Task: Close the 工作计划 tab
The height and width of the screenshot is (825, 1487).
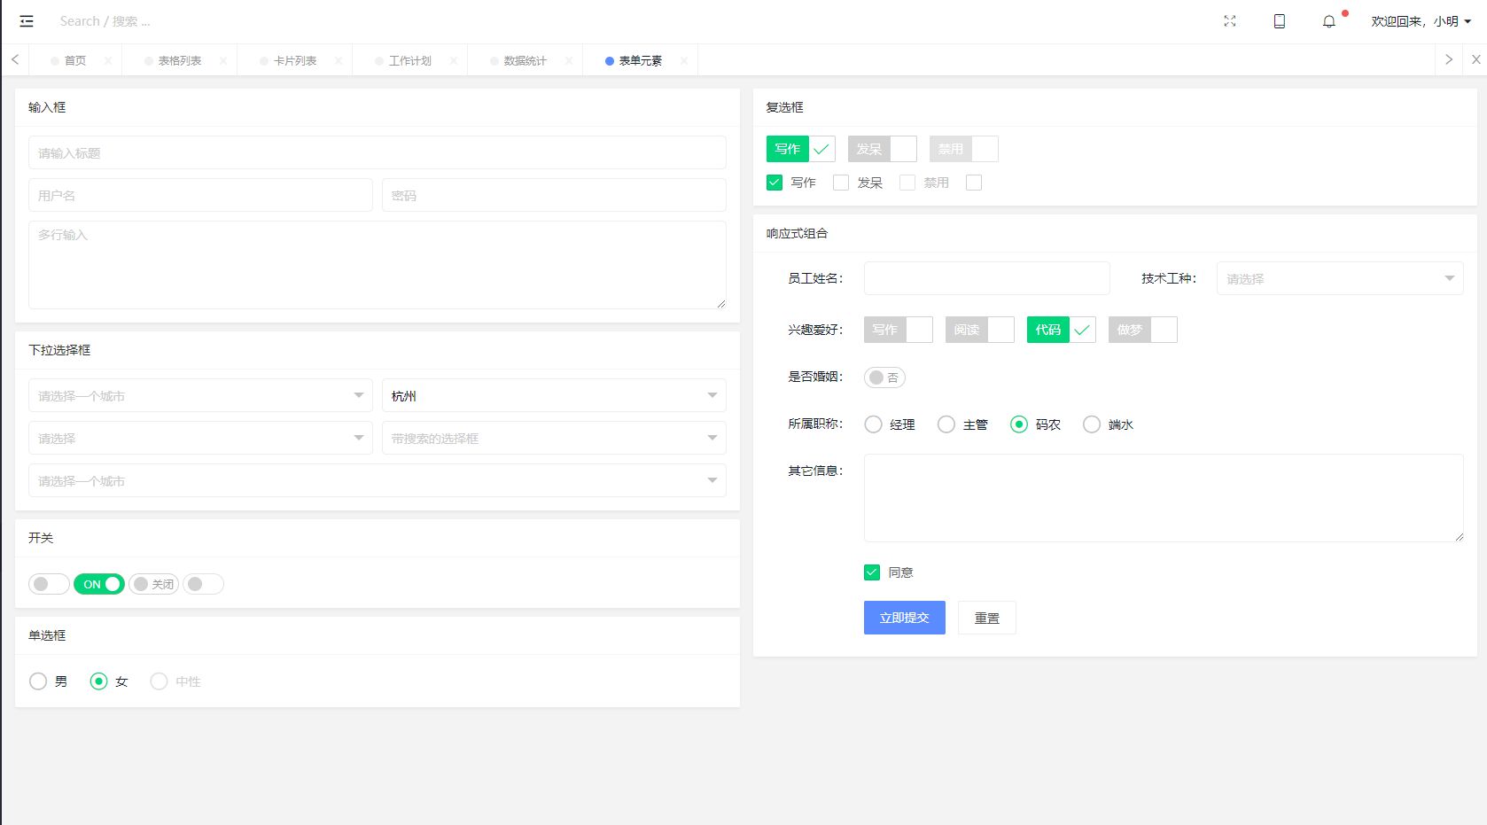Action: 454,60
